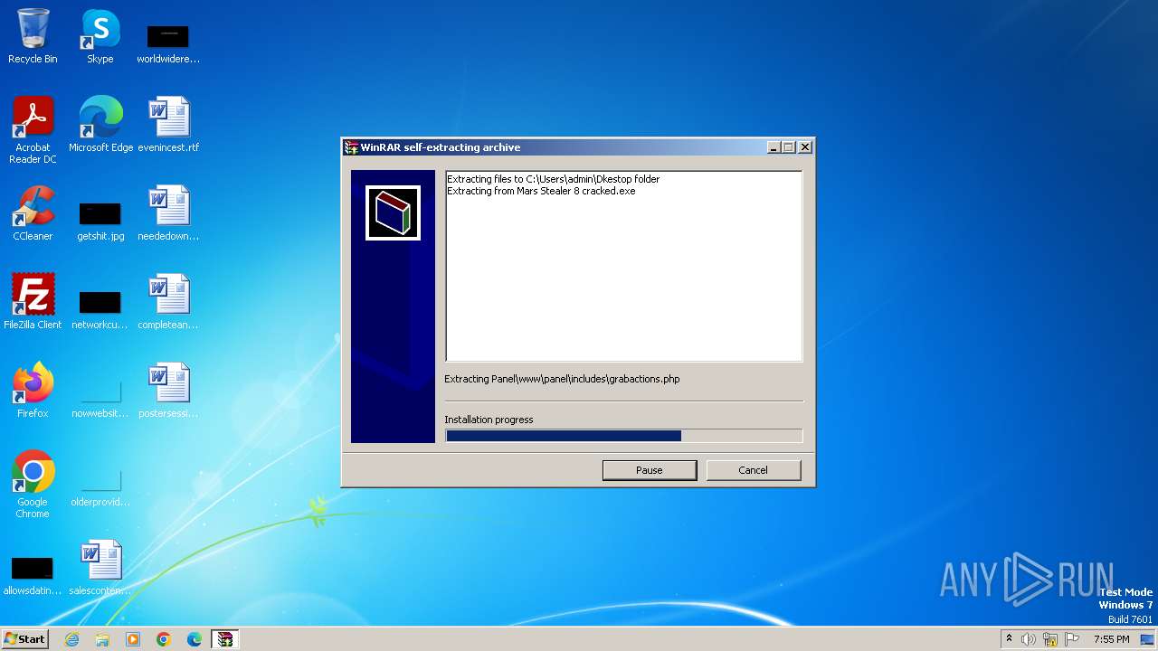Open Chrome from the taskbar
The width and height of the screenshot is (1158, 651).
tap(164, 639)
